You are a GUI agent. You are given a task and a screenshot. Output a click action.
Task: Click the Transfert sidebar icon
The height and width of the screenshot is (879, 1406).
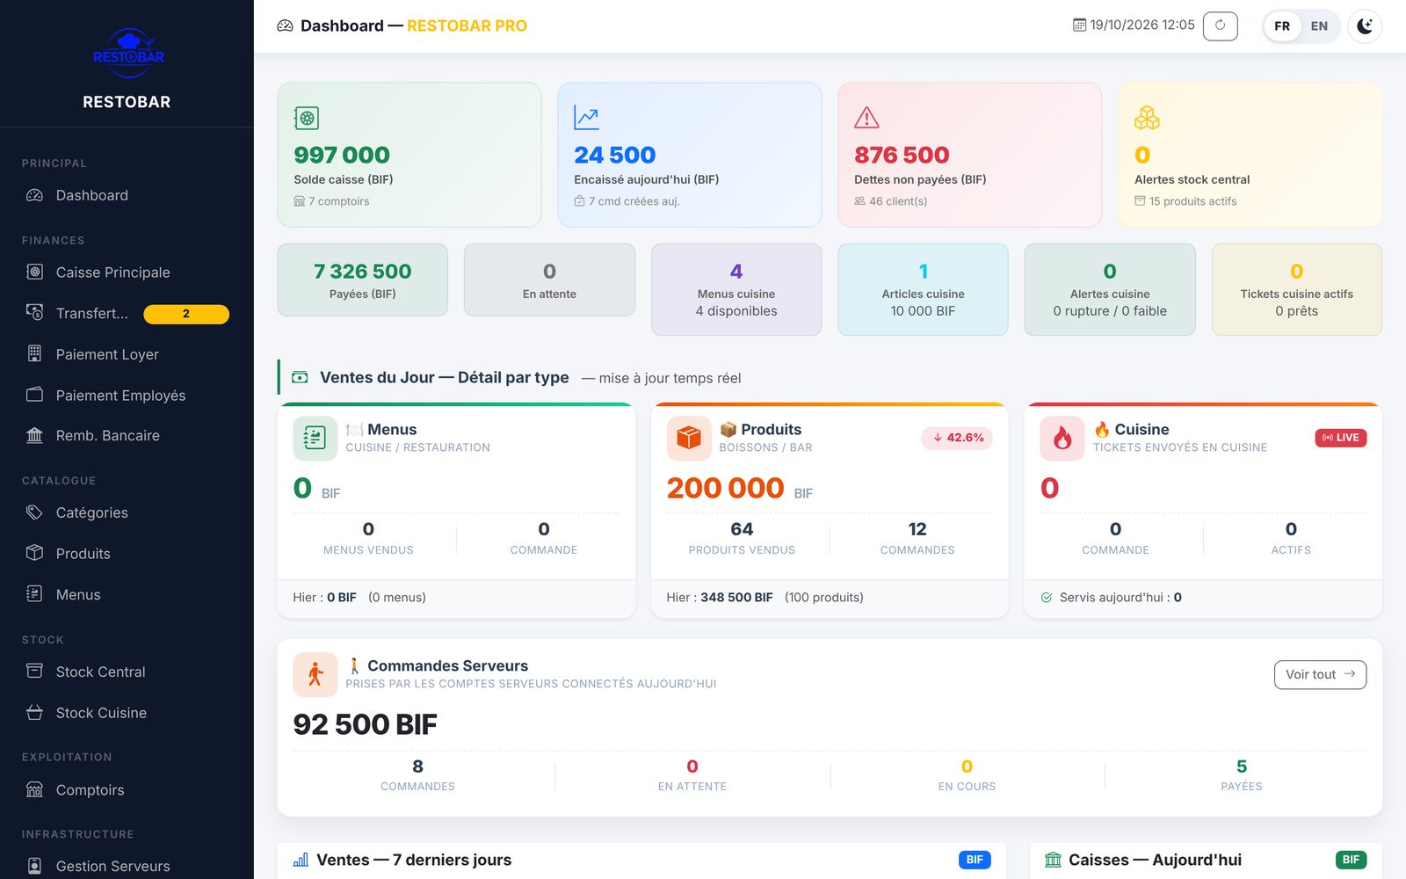click(x=34, y=313)
